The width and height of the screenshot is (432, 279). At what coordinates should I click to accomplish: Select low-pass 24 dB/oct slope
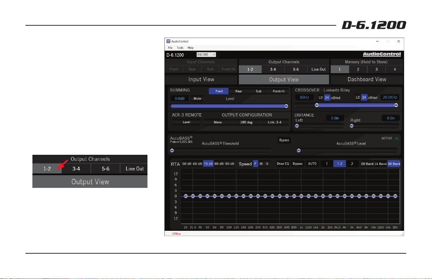pos(364,97)
